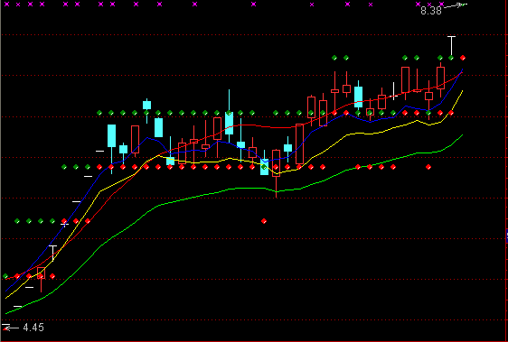Select the lowest cyan candle with a green diamond
Viewport: 508px width, 342px height.
pyautogui.click(x=264, y=166)
